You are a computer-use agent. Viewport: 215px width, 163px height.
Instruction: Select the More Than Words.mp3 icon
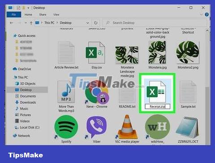(66, 92)
